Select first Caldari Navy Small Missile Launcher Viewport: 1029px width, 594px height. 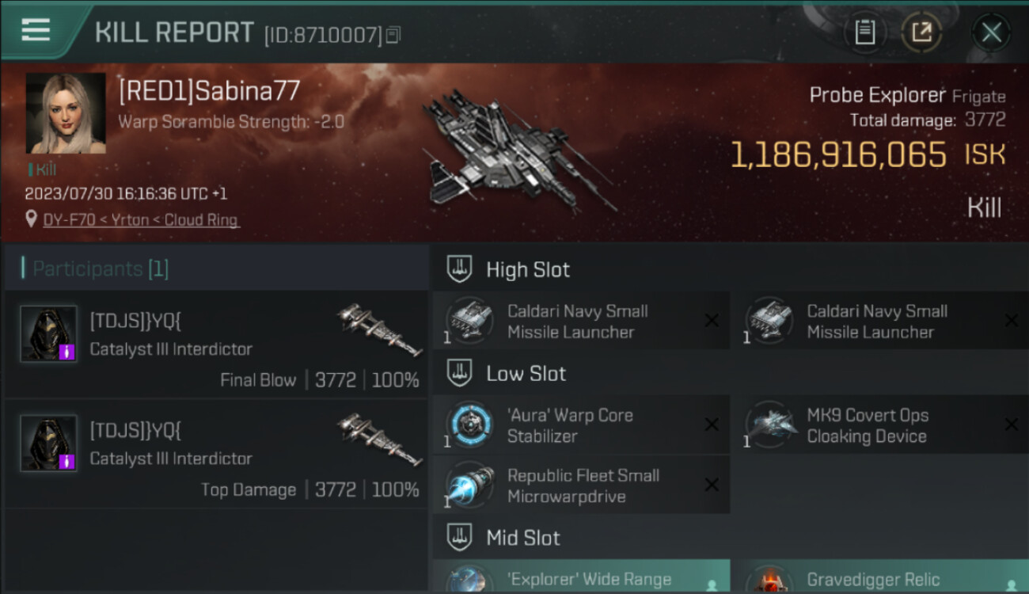[x=581, y=322]
